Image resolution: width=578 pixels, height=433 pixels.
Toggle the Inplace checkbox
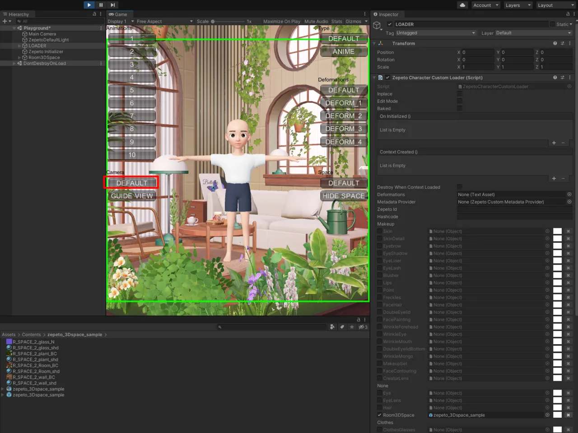tap(460, 94)
